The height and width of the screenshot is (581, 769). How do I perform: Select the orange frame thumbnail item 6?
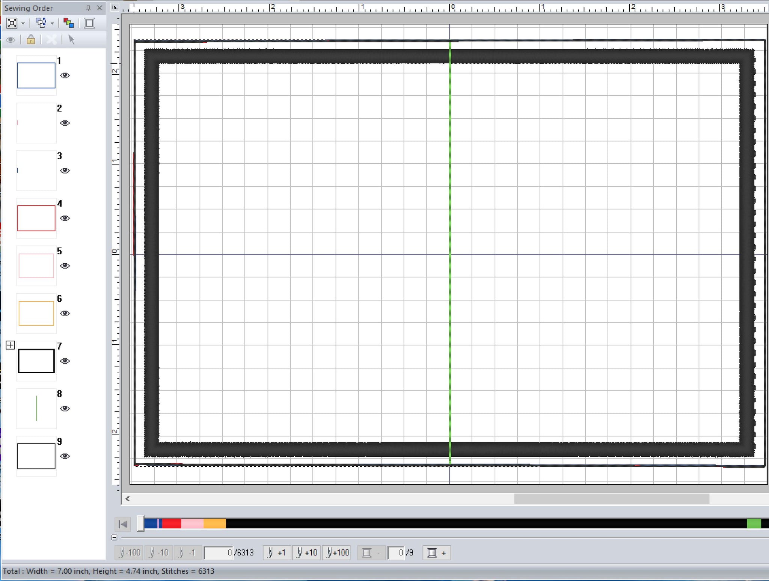[x=36, y=313]
